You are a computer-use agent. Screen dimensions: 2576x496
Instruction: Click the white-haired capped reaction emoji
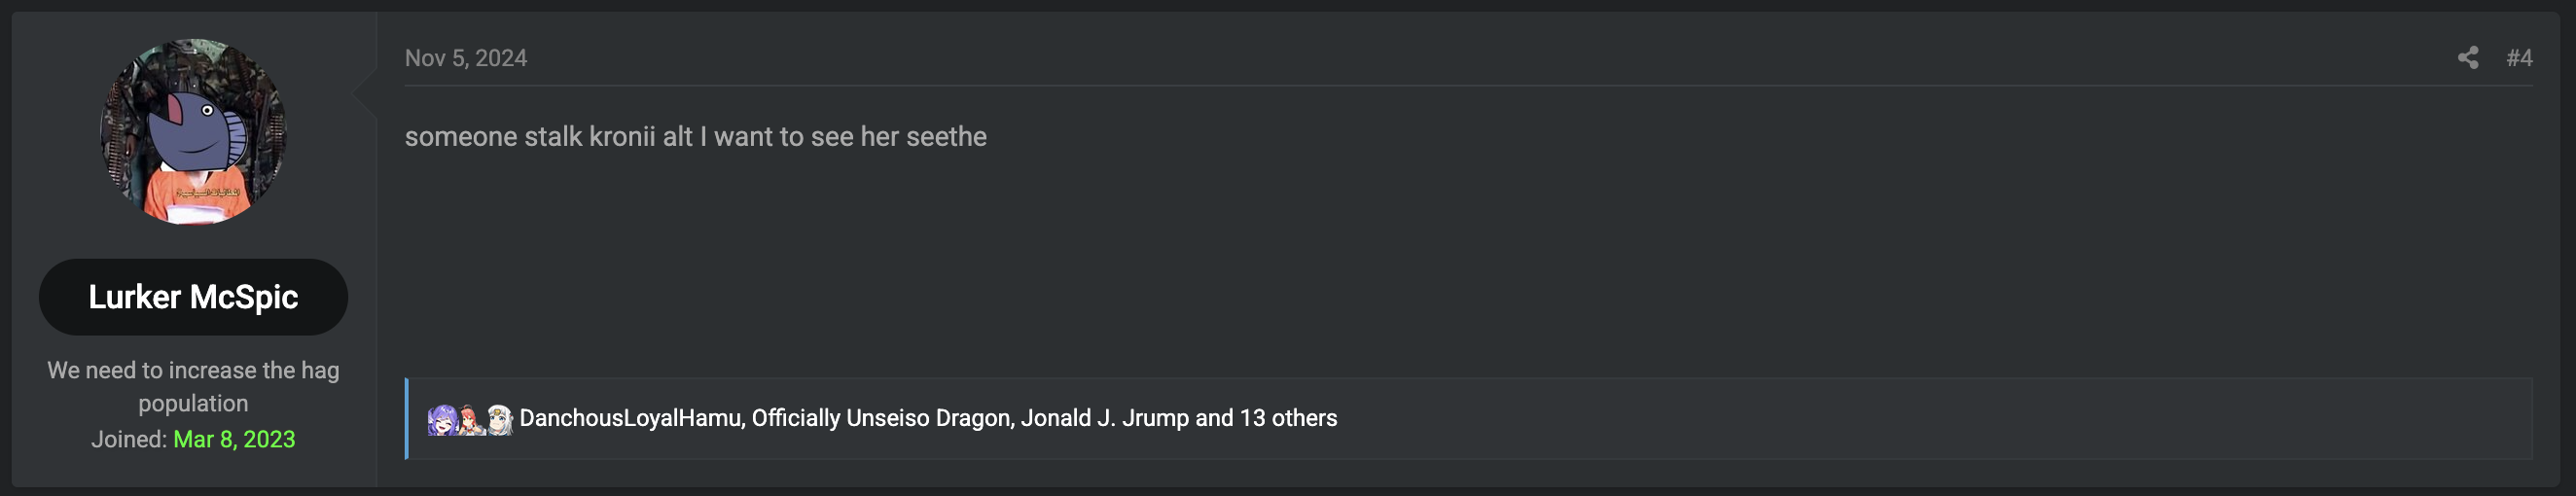pos(499,419)
